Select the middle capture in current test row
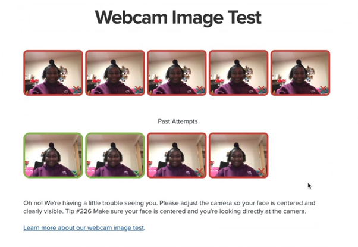This screenshot has width=358, height=247. (x=177, y=73)
